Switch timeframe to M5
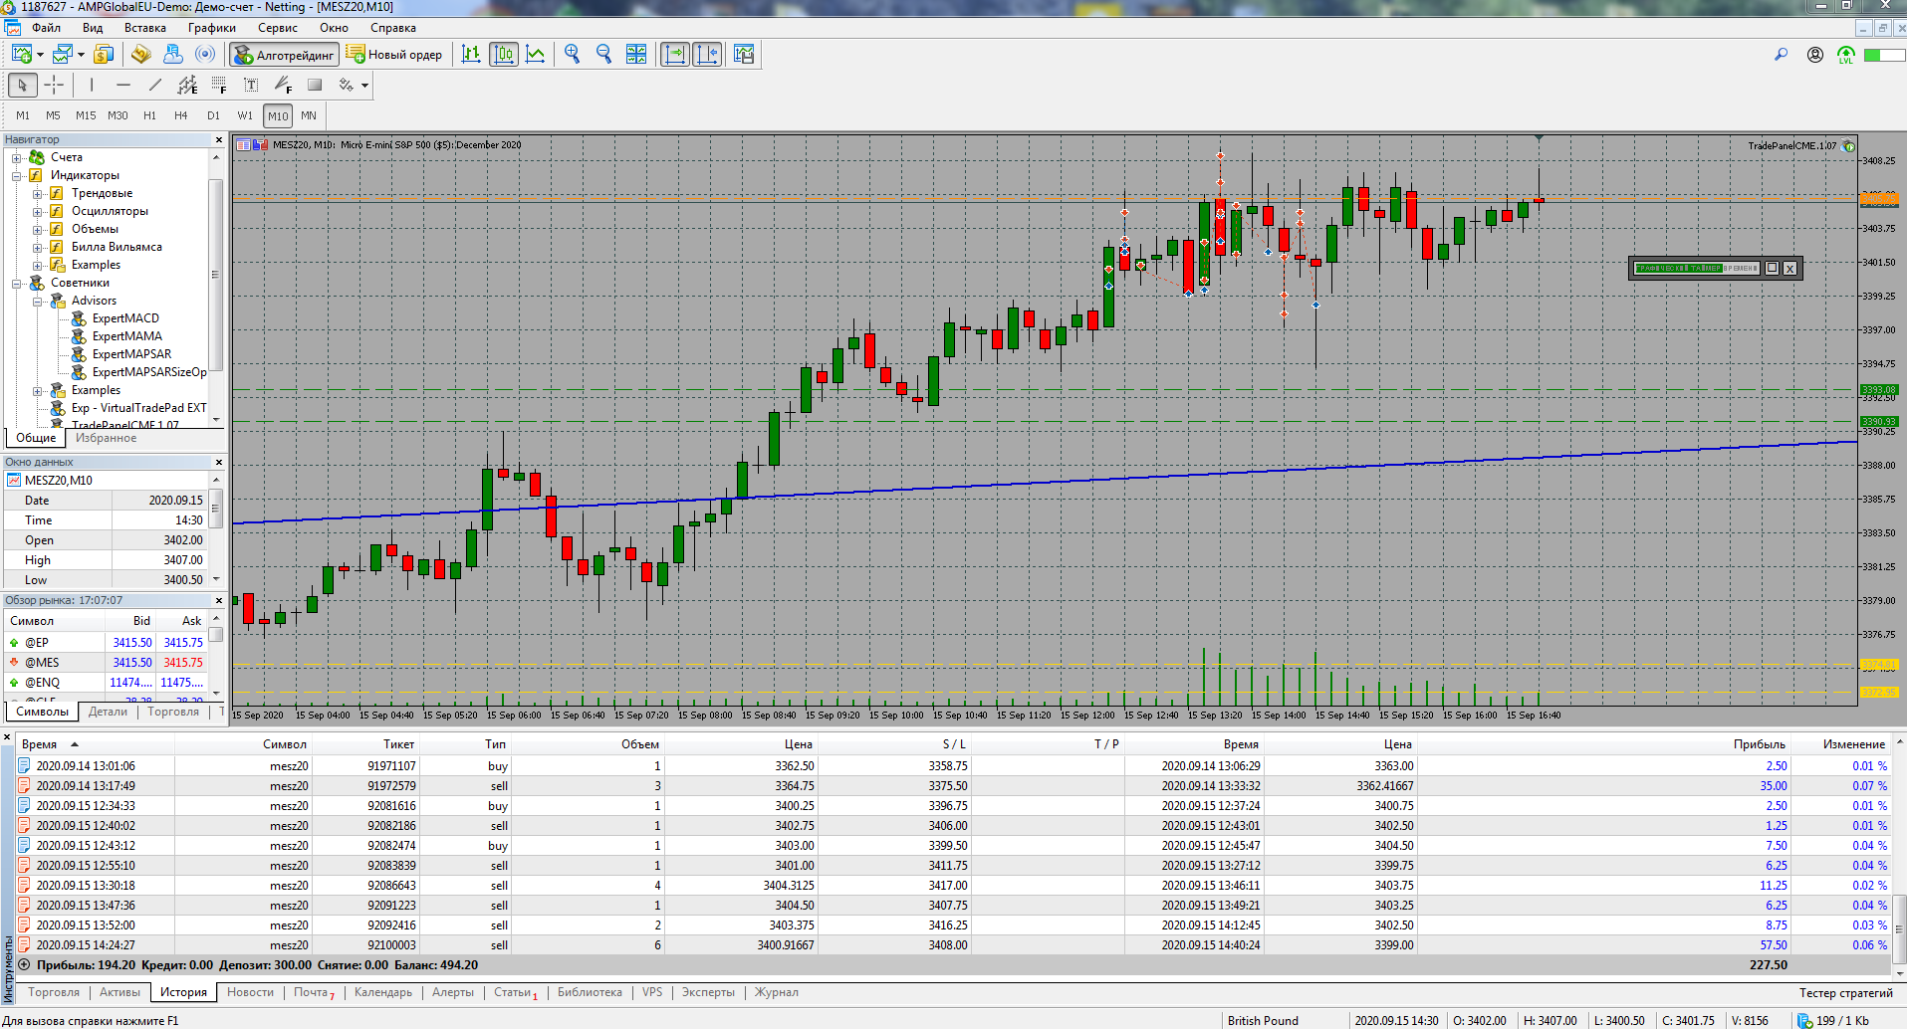 tap(54, 115)
